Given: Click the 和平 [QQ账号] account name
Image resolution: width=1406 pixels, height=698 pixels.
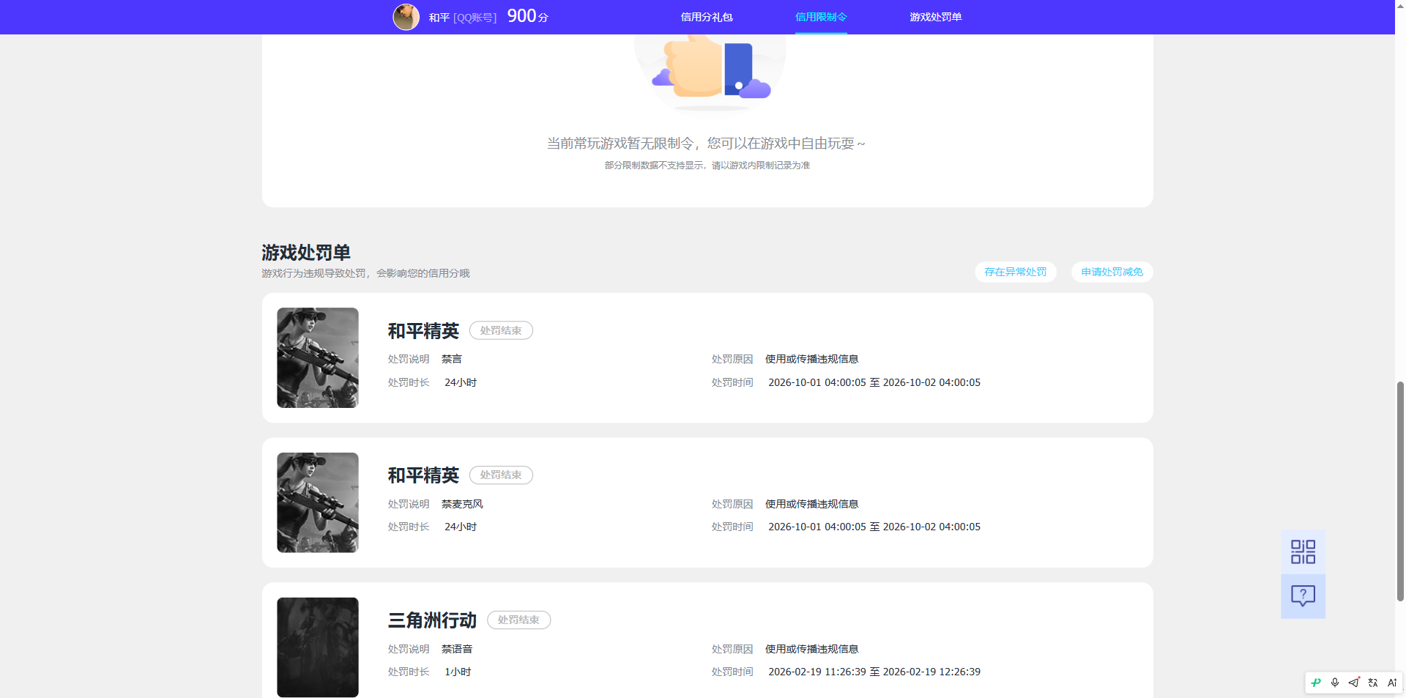Looking at the screenshot, I should pos(463,18).
